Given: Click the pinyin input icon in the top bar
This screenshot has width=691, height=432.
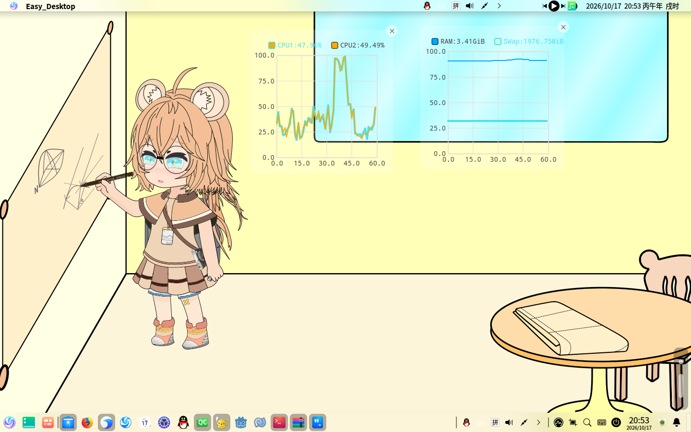Looking at the screenshot, I should point(456,6).
